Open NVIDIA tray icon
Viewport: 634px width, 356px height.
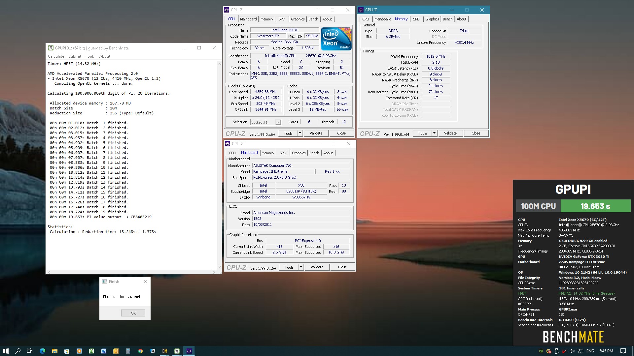click(541, 351)
